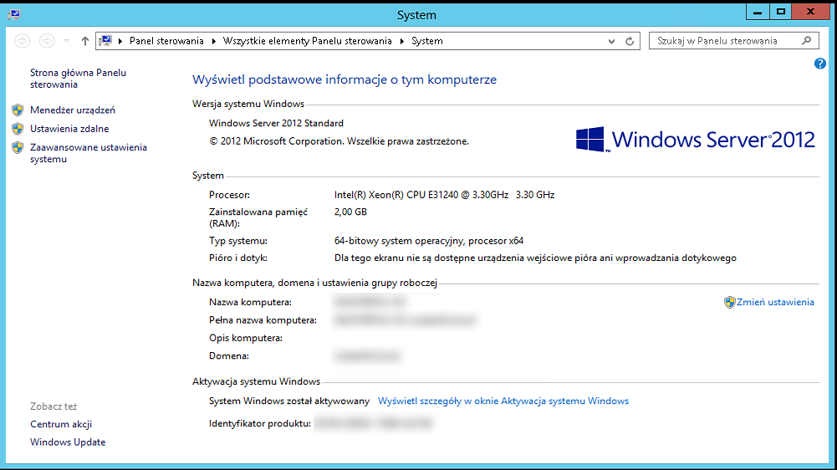This screenshot has width=837, height=470.
Task: Click the shield icon beside Ustawienia zdalne
Action: pos(18,129)
